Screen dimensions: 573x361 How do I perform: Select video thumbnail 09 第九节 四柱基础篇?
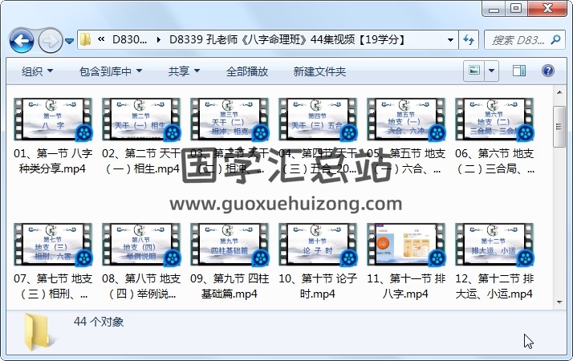[x=230, y=245]
